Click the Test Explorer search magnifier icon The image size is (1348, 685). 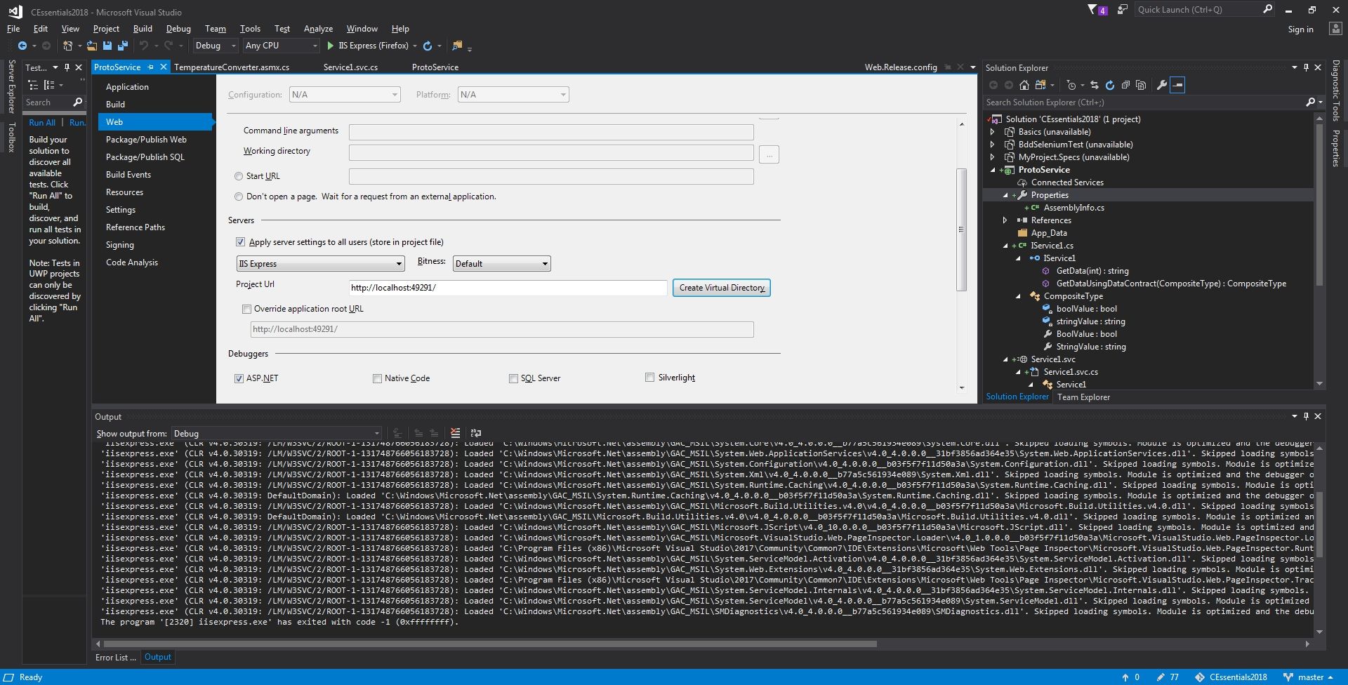point(77,102)
